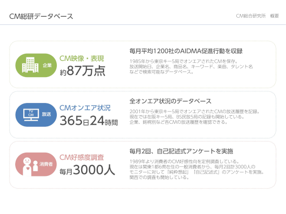Click the CM総研データベース title
The image size is (286, 214).
click(x=41, y=16)
